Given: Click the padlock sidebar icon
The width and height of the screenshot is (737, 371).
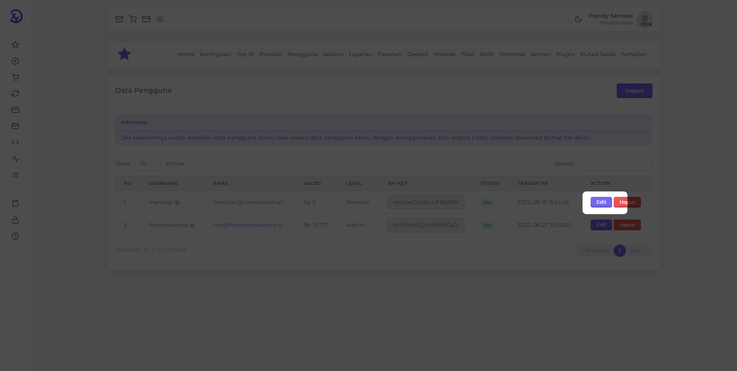Looking at the screenshot, I should pyautogui.click(x=15, y=220).
